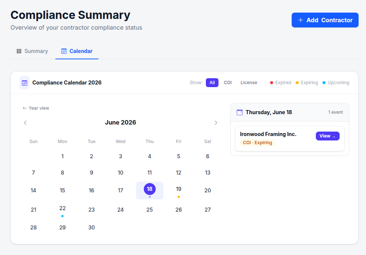Select June 22 with upcoming event

(x=62, y=209)
